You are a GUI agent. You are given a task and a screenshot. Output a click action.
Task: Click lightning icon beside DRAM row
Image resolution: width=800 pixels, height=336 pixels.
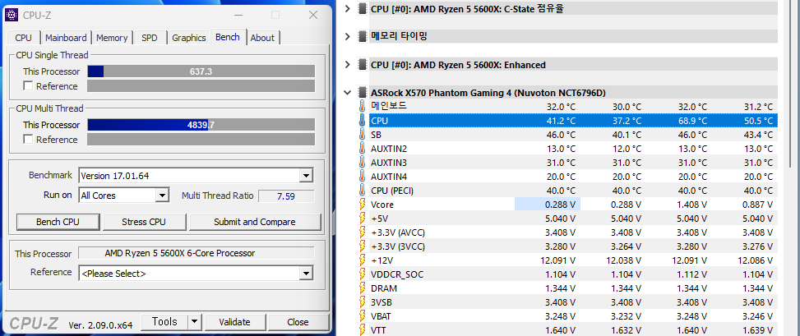pos(363,288)
